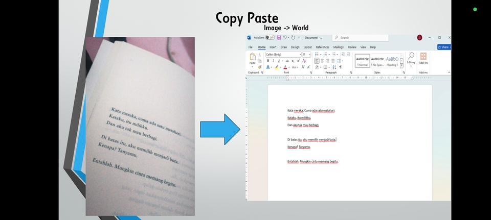
Task: Click the user account avatar
Action: click(x=419, y=37)
